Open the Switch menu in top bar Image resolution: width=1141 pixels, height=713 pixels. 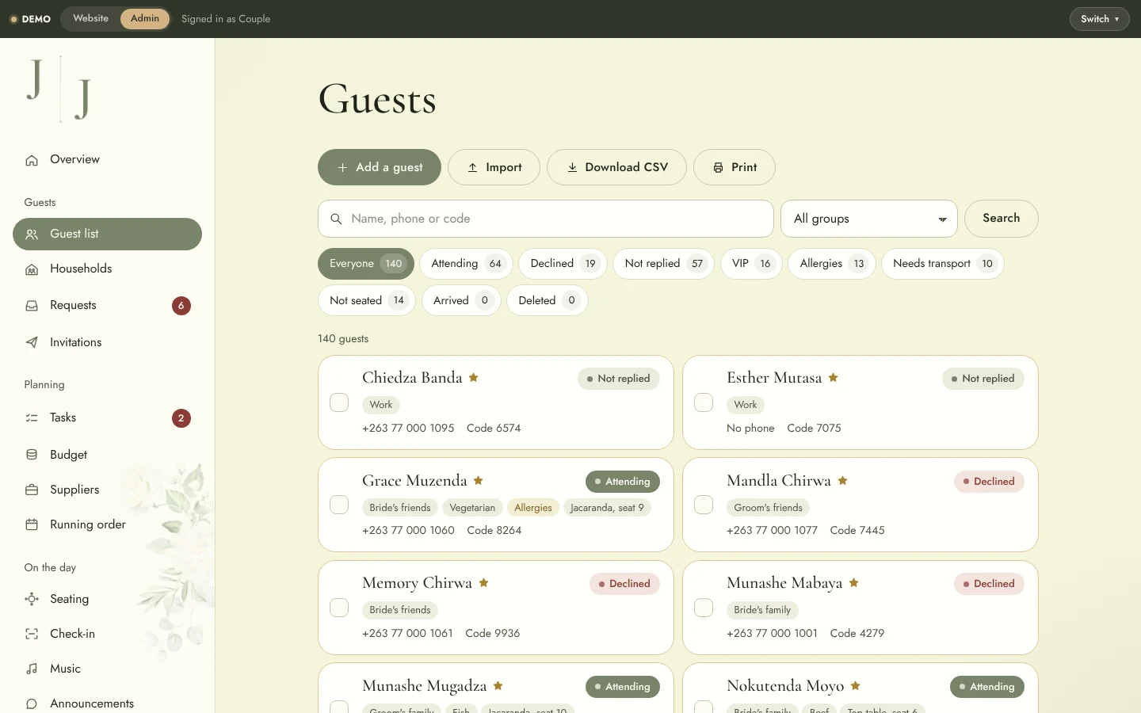point(1099,19)
